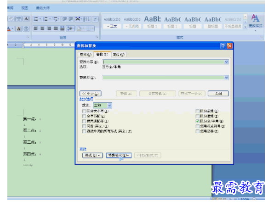Image resolution: width=268 pixels, height=202 pixels.
Task: Open Font group dialog launcher
Action: coord(28,37)
